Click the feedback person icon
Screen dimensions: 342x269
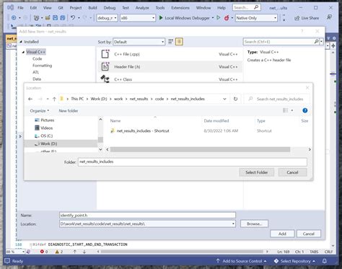point(329,17)
